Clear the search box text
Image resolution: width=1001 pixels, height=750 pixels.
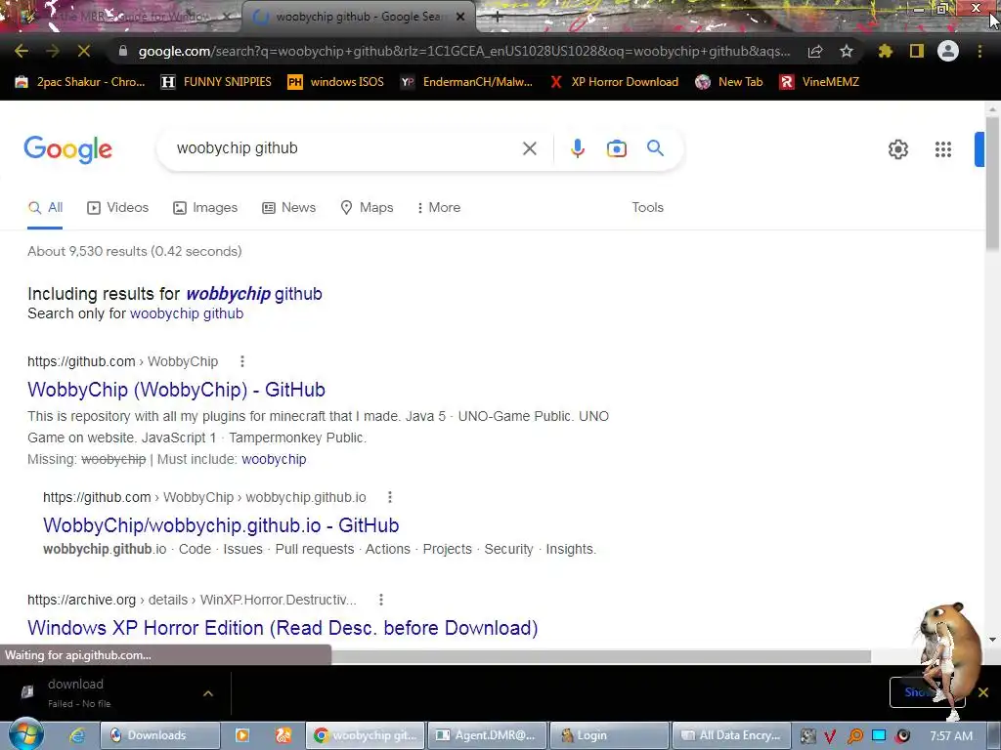click(529, 148)
